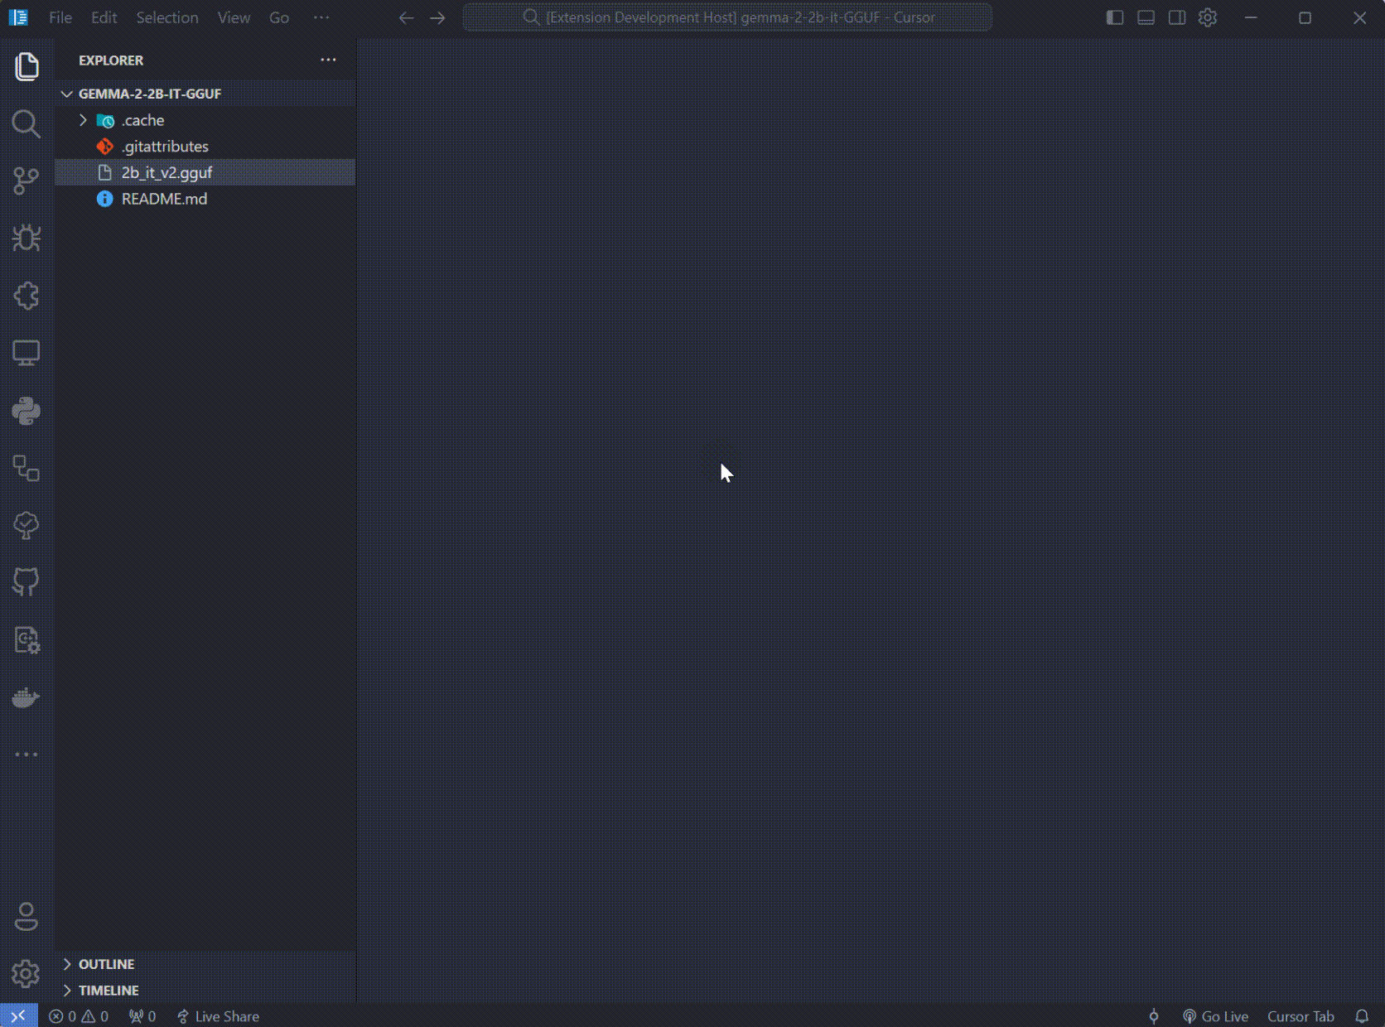Open the linked-squares activity bar view
The height and width of the screenshot is (1027, 1385).
(27, 468)
